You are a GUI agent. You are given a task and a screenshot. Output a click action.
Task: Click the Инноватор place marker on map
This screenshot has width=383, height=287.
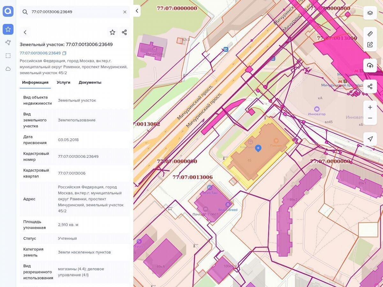317,109
